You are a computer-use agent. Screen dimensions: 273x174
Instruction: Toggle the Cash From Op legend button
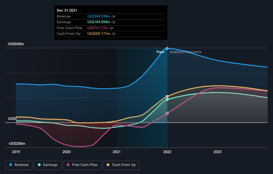coord(121,165)
